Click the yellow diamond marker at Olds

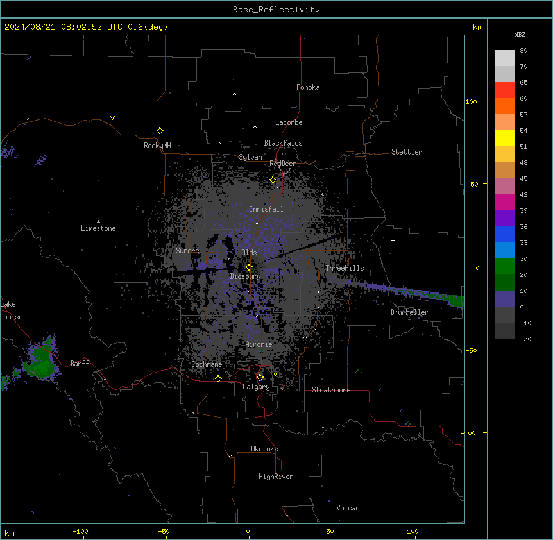point(249,267)
